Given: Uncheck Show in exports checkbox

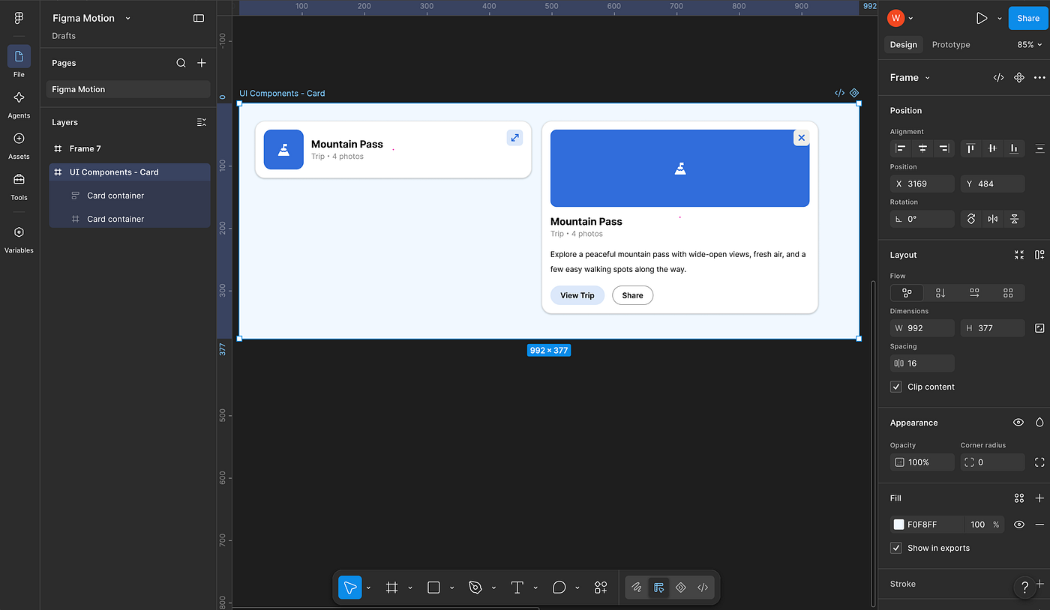Looking at the screenshot, I should (895, 548).
